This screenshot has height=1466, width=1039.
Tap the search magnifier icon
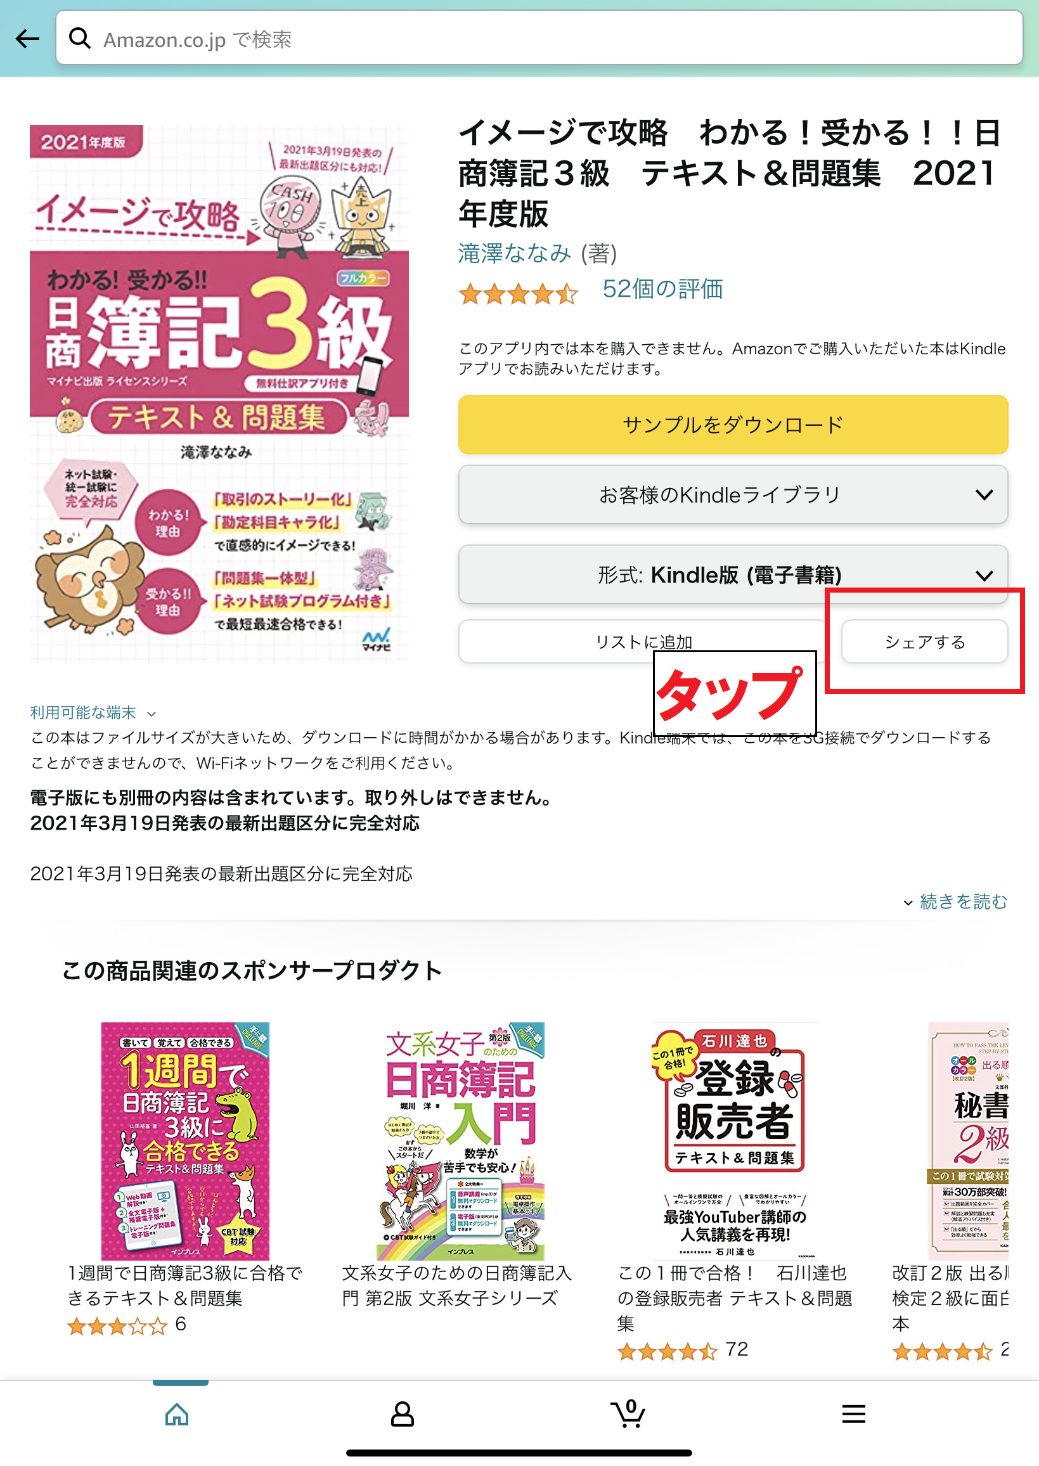point(79,39)
